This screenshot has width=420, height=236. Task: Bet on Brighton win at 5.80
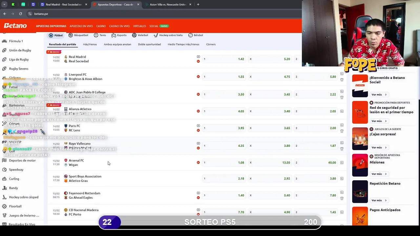(x=316, y=77)
